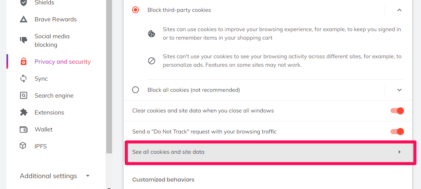Disable the Do Not Track request toggle
Viewport: 421px width, 189px height.
tap(397, 131)
